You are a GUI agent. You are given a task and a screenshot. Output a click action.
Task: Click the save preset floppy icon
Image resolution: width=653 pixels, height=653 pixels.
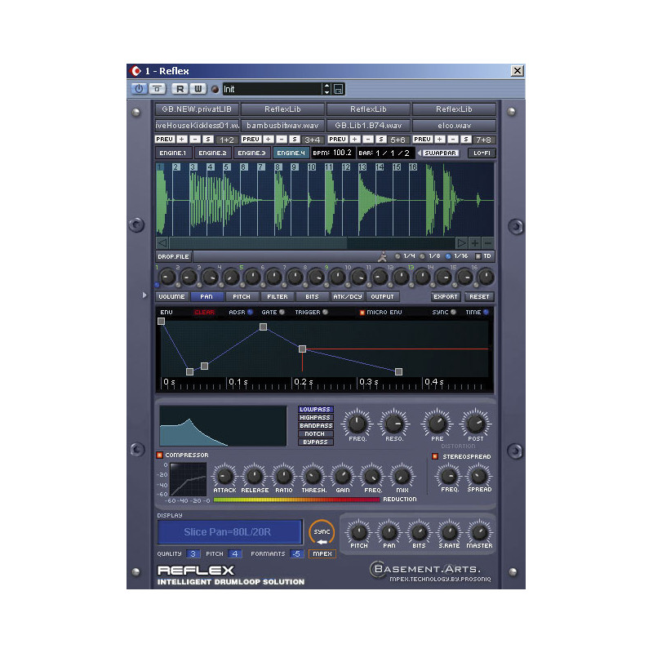(x=339, y=89)
